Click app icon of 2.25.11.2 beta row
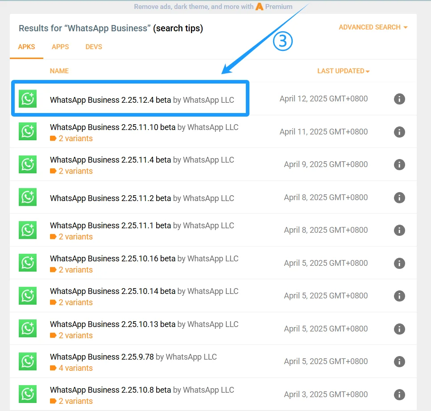The width and height of the screenshot is (431, 411). click(x=28, y=197)
